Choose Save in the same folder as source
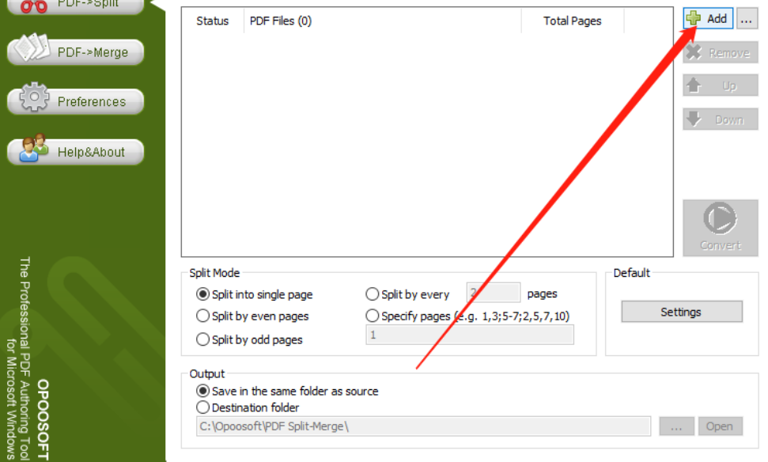768x462 pixels. tap(287, 391)
